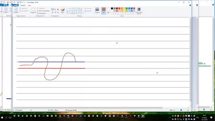Pick the Oval shape

[72, 9]
